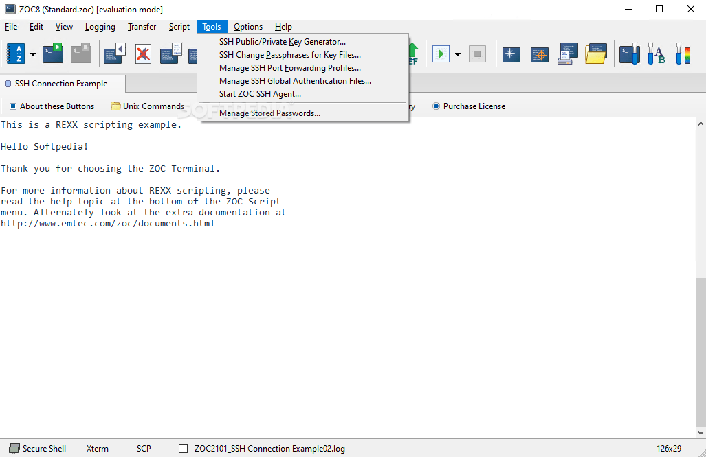Click the clear screen red X icon
Viewport: 706px width, 457px height.
[x=143, y=54]
